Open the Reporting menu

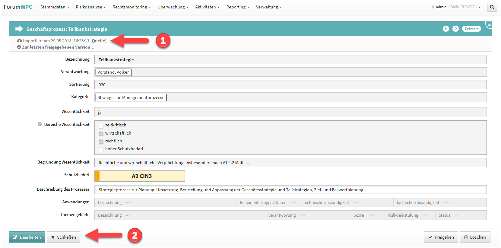tap(238, 7)
